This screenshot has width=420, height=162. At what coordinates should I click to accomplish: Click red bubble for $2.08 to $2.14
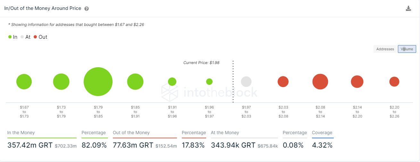coord(320,82)
